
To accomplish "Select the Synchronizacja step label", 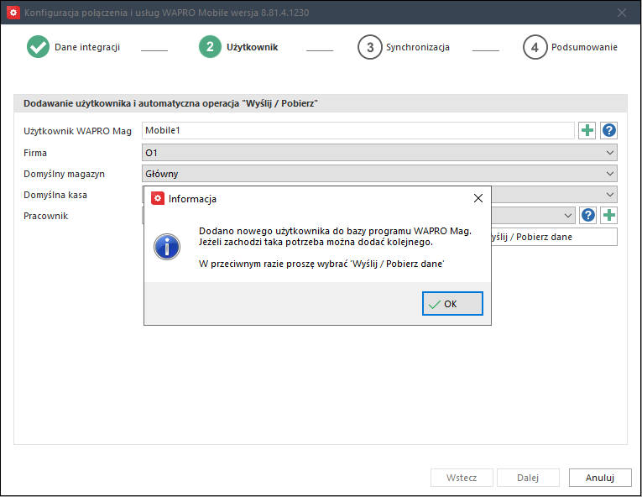I will pos(418,47).
